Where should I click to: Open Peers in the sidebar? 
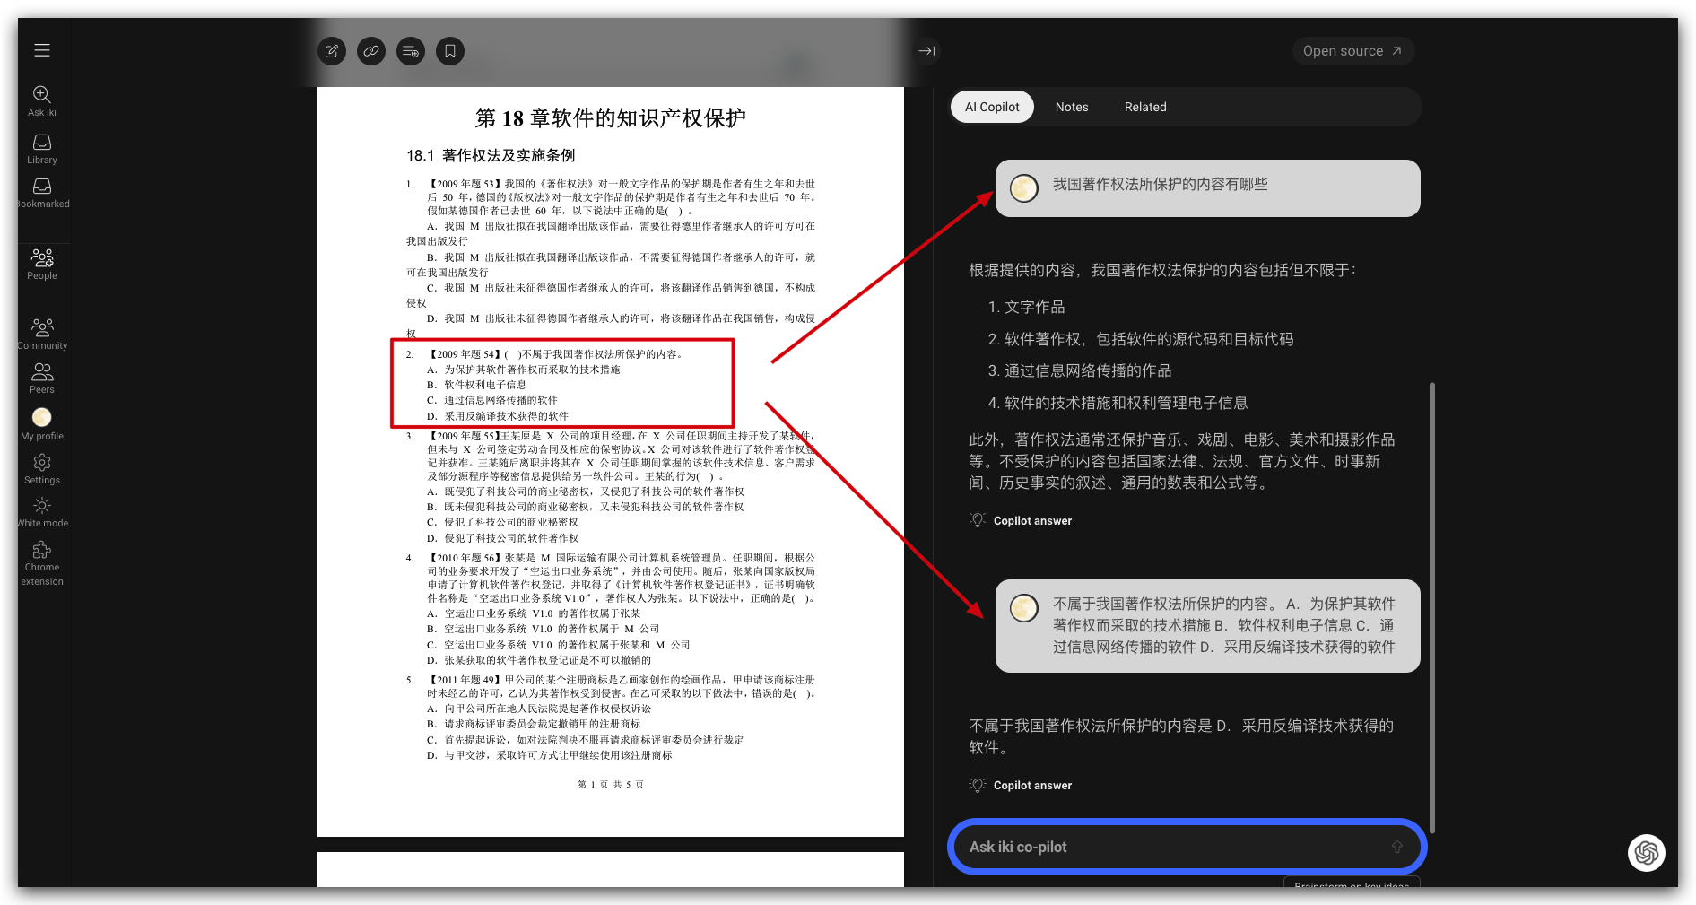coord(42,378)
